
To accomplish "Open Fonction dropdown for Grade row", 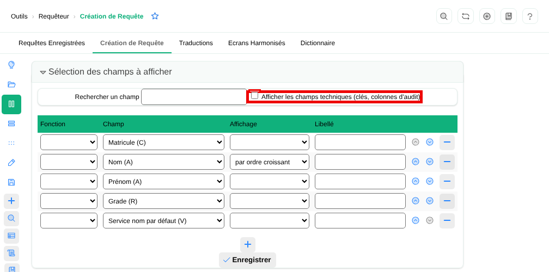I will (69, 201).
